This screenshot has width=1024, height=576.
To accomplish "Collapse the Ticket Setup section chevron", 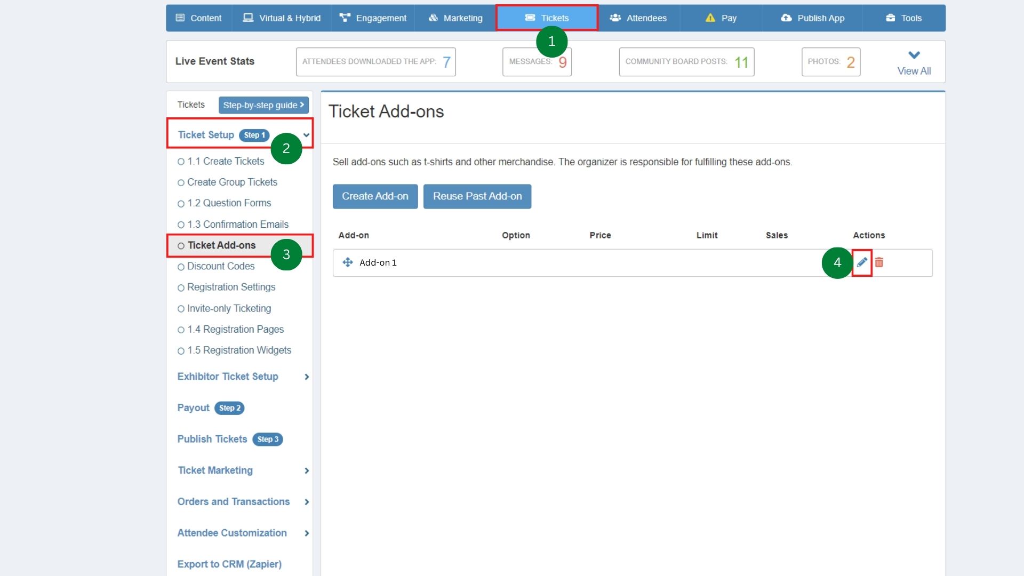I will click(x=306, y=135).
